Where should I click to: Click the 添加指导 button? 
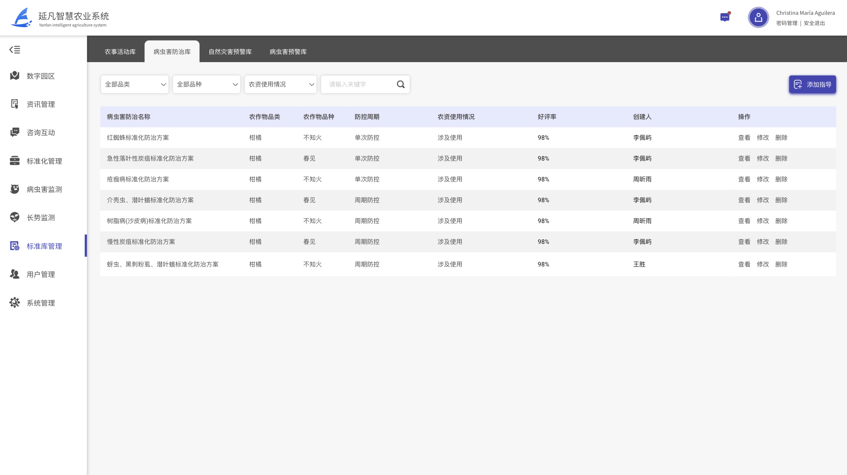click(x=812, y=84)
